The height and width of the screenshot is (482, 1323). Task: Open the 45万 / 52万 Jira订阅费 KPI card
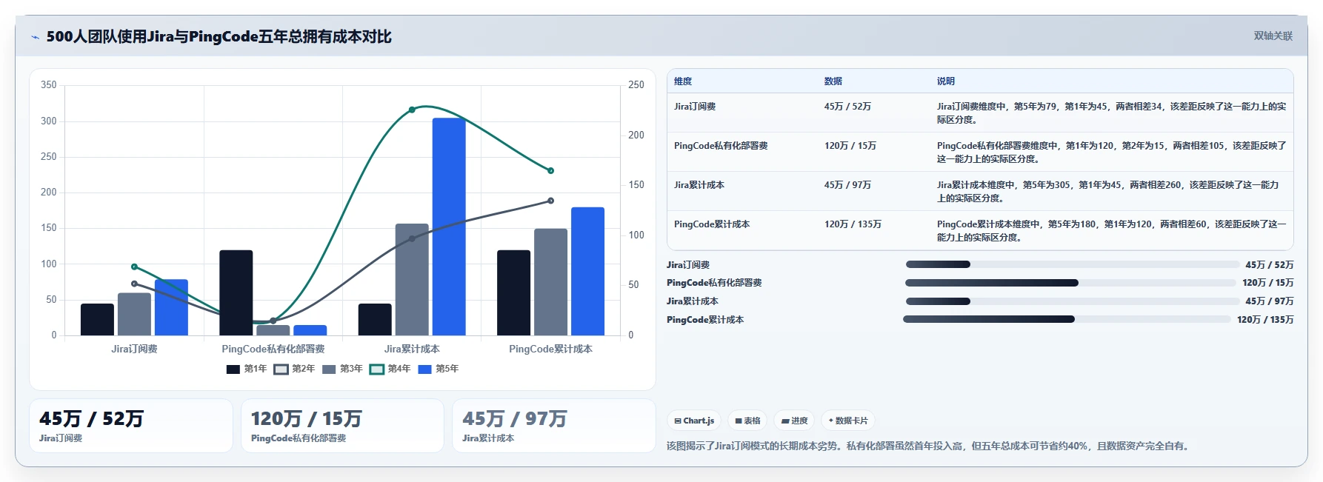tap(131, 426)
